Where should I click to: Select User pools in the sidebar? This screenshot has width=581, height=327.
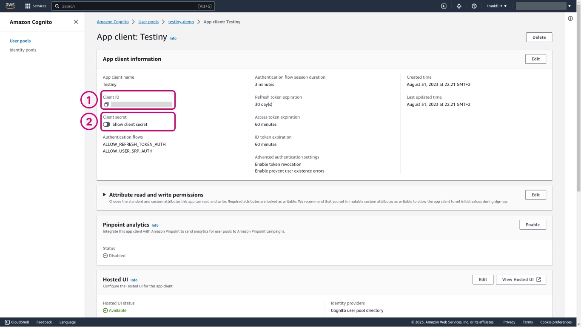pyautogui.click(x=20, y=41)
